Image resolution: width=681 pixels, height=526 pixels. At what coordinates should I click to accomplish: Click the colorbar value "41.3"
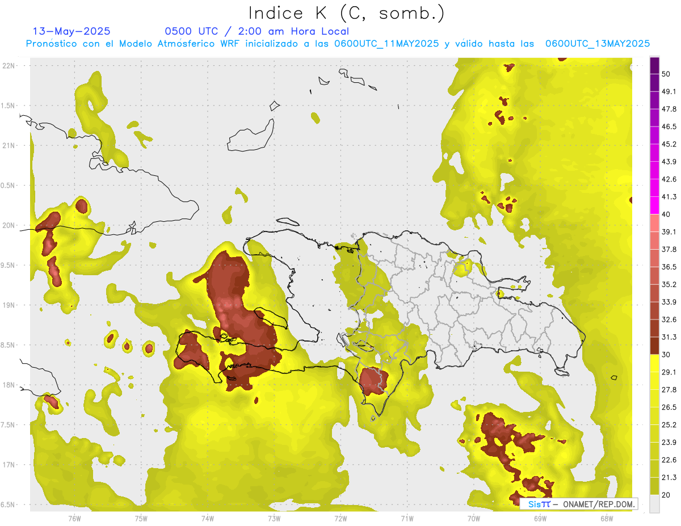click(670, 197)
